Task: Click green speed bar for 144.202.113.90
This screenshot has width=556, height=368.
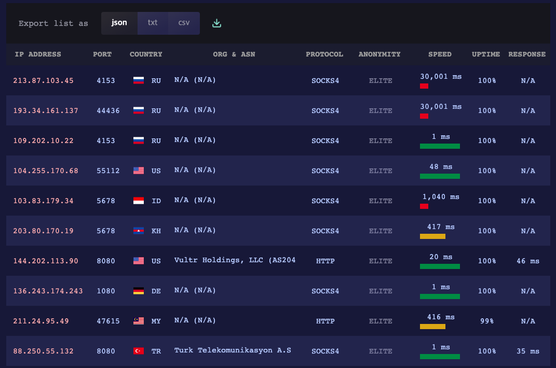Action: pos(440,267)
